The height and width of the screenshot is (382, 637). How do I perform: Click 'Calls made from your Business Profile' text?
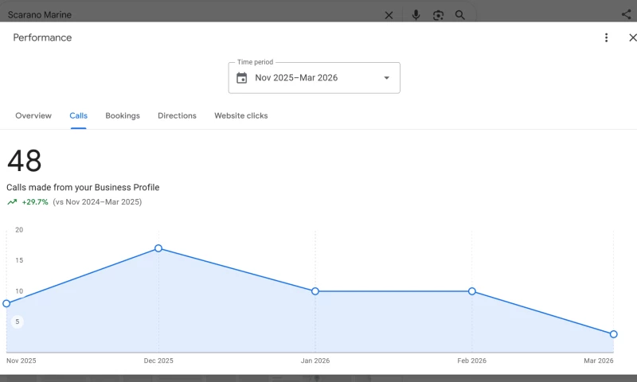(83, 188)
